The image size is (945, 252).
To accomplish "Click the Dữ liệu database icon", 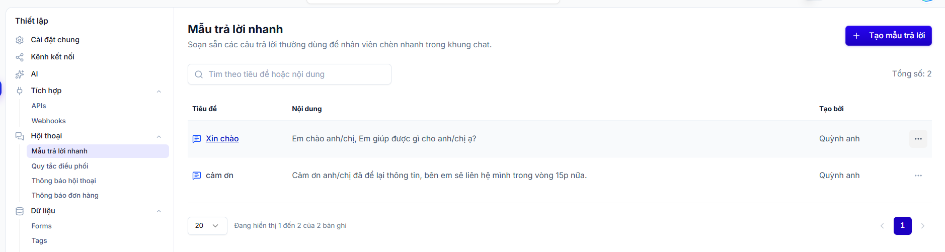I will [20, 211].
